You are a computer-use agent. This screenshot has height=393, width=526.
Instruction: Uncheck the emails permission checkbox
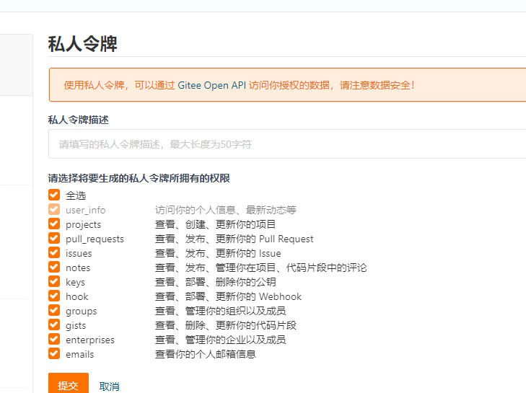click(x=54, y=353)
